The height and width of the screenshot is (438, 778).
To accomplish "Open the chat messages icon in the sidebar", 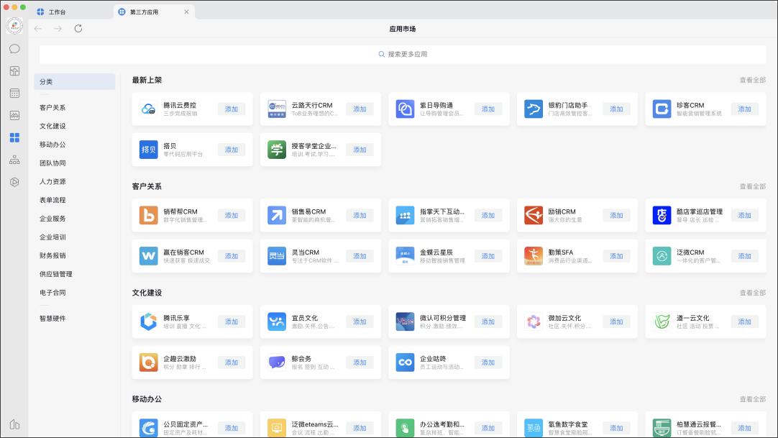I will [14, 48].
